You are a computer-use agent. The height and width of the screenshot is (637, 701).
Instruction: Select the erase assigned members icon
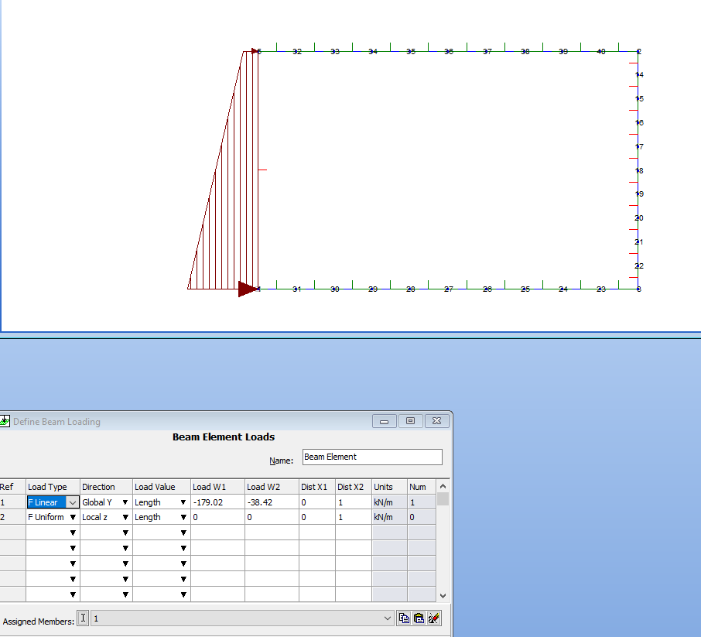[x=433, y=618]
